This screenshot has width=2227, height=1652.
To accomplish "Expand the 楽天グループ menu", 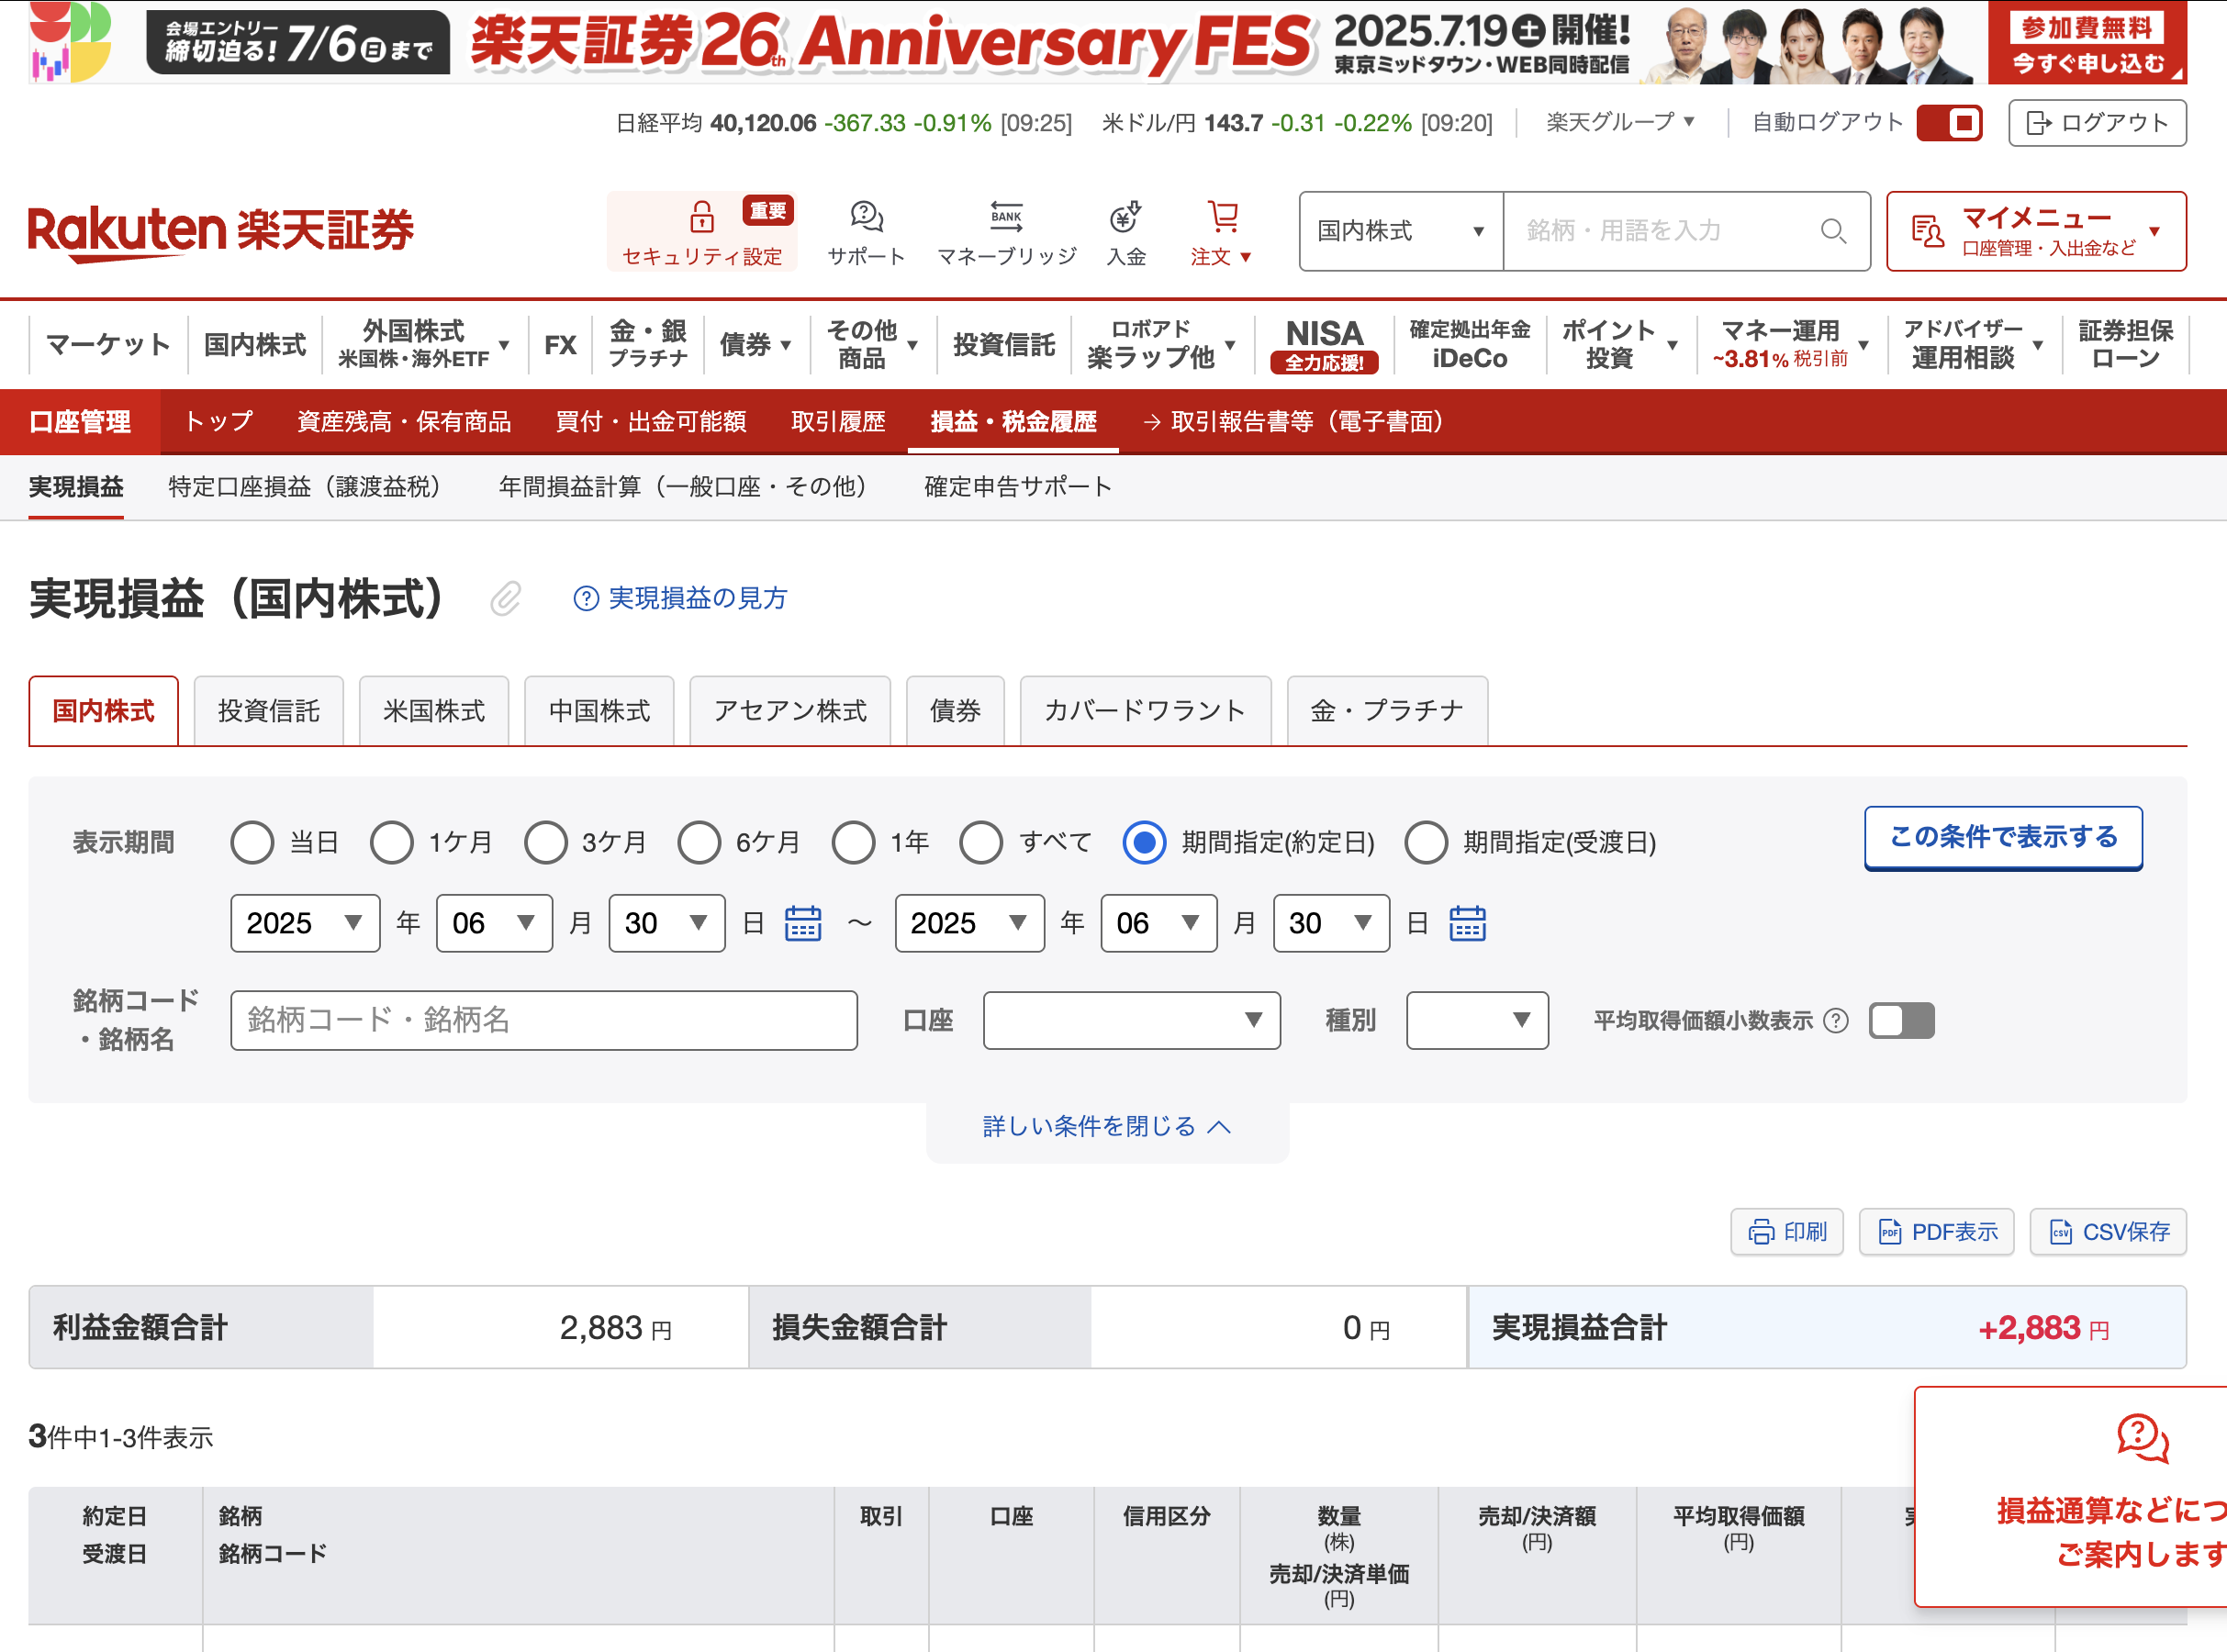I will point(1620,122).
